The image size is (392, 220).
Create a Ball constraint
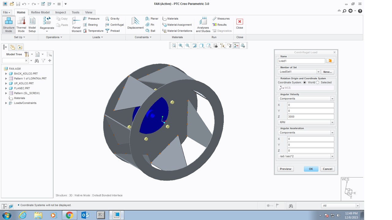(x=150, y=31)
